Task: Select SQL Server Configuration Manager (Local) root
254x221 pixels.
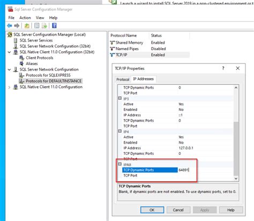Action: (x=49, y=35)
